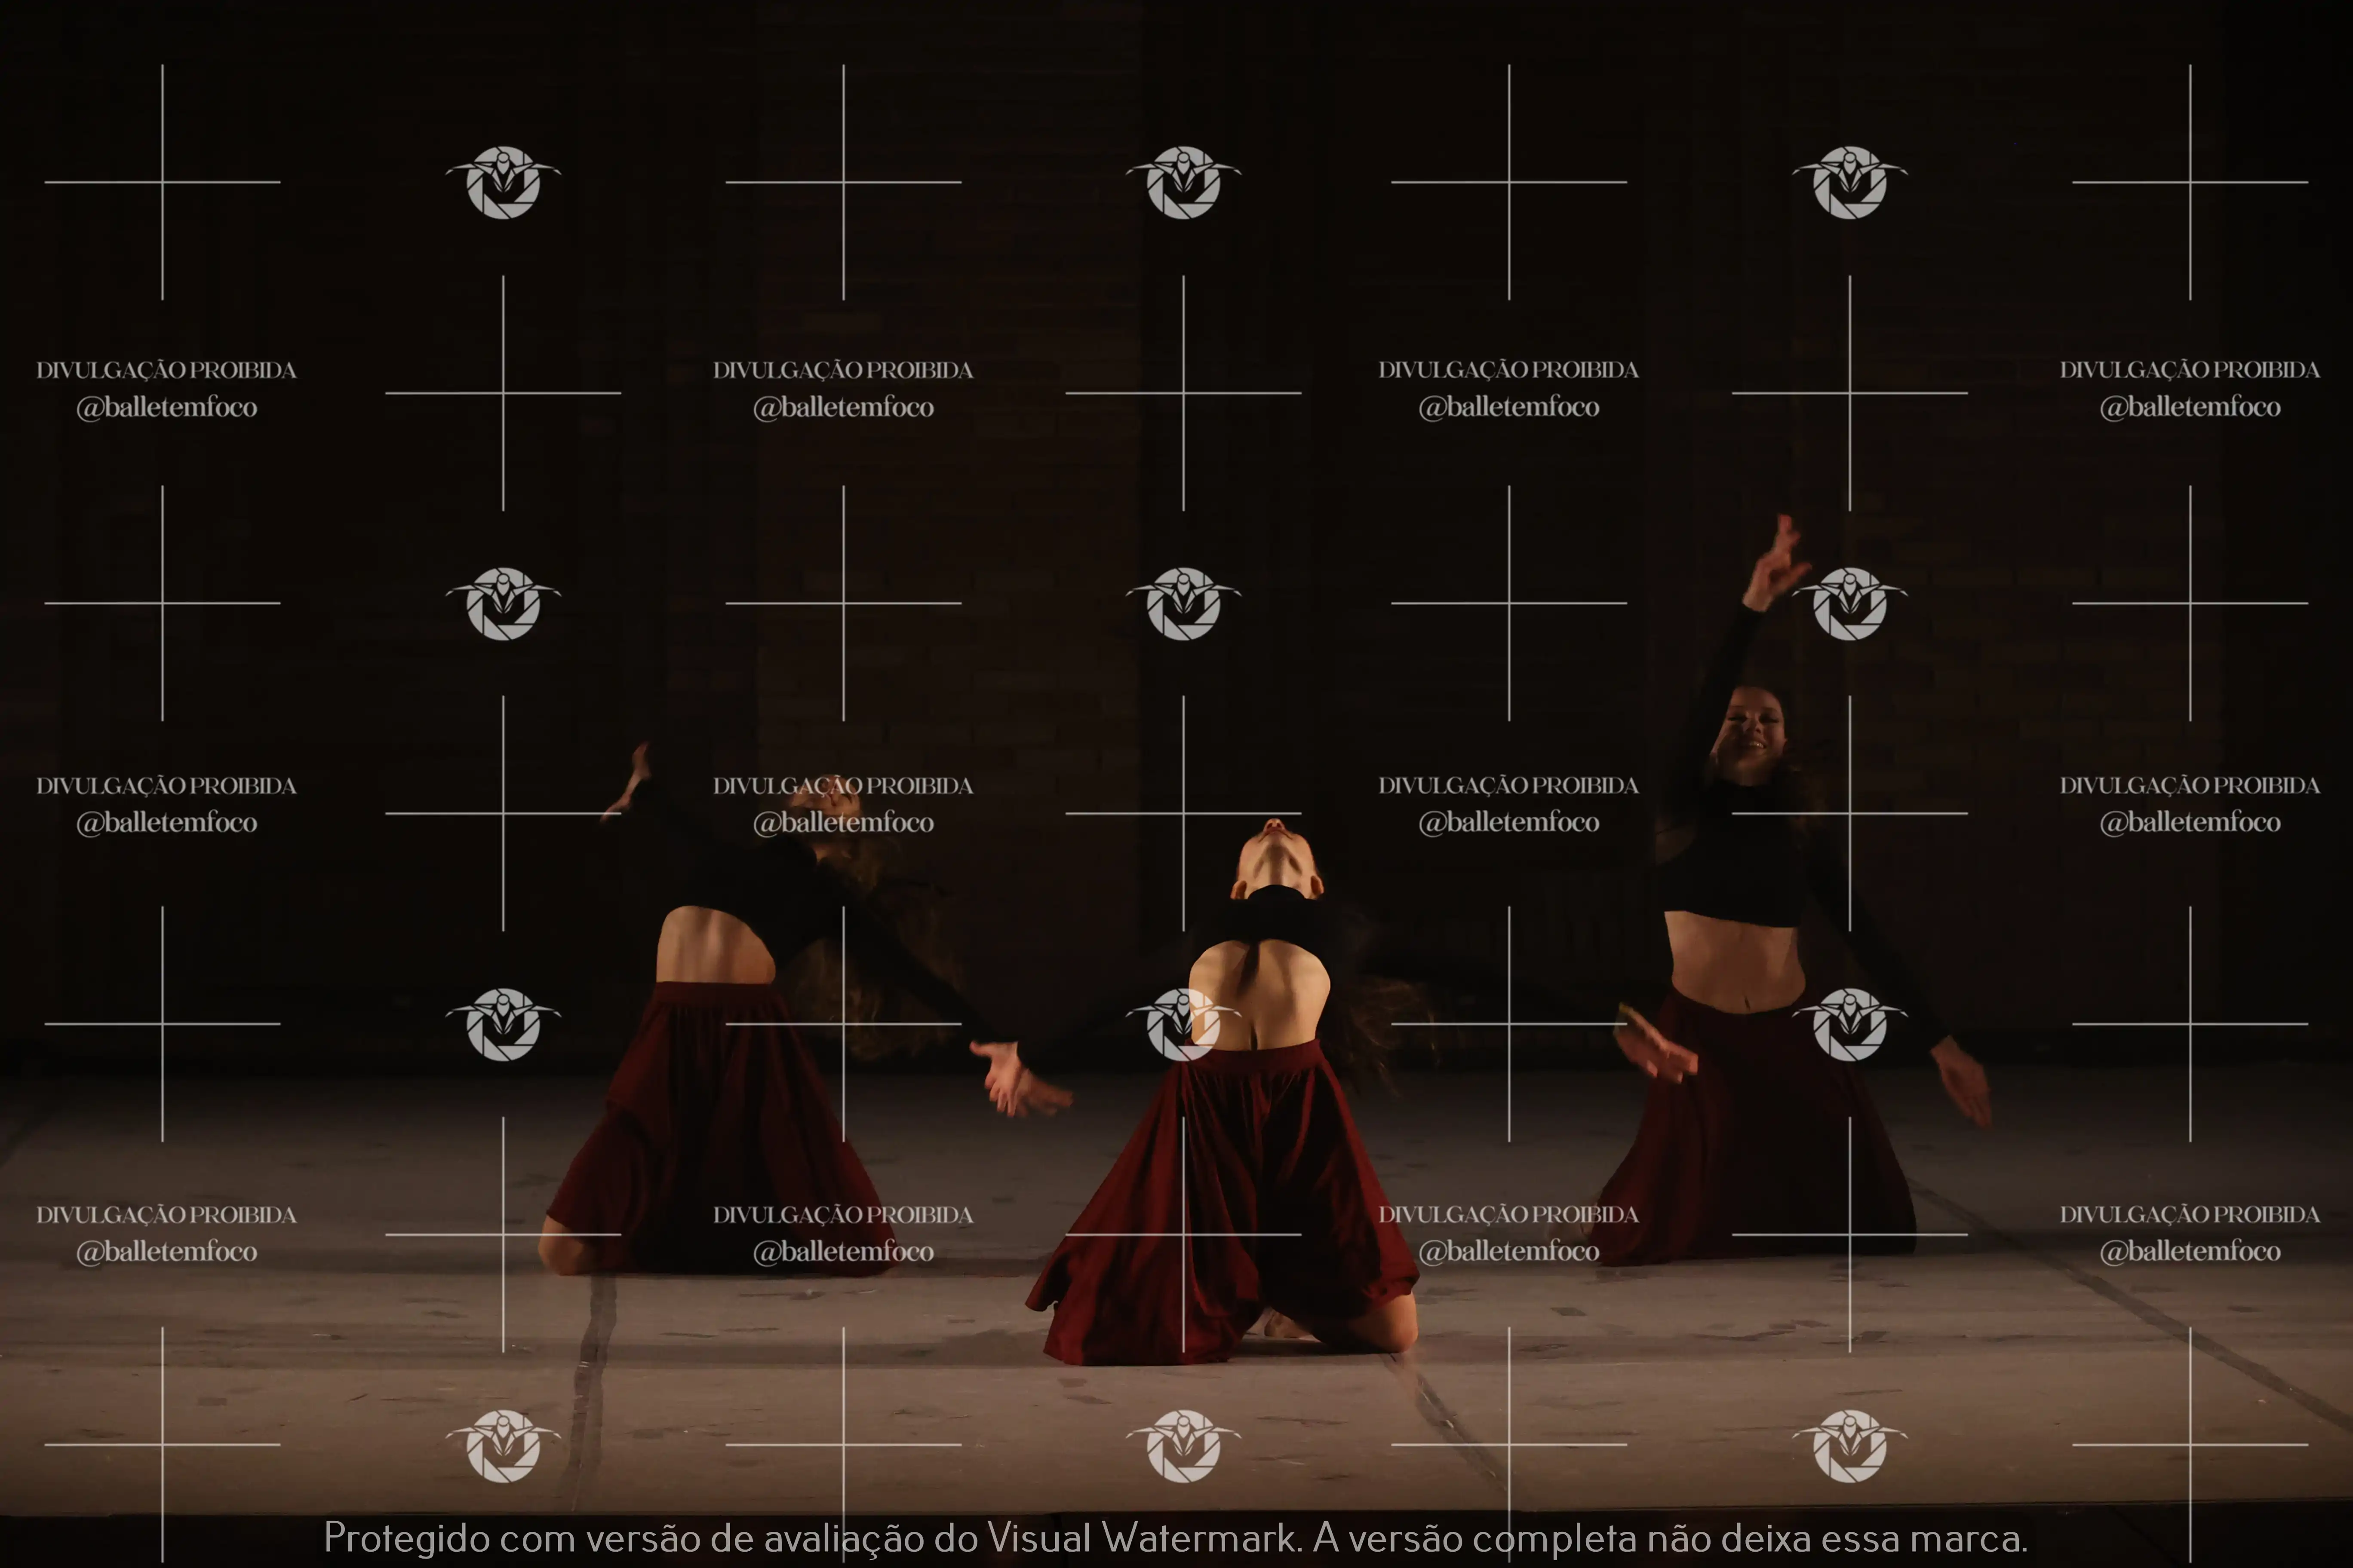
Task: Click the right dancer's raised hand
Action: pos(1776,565)
